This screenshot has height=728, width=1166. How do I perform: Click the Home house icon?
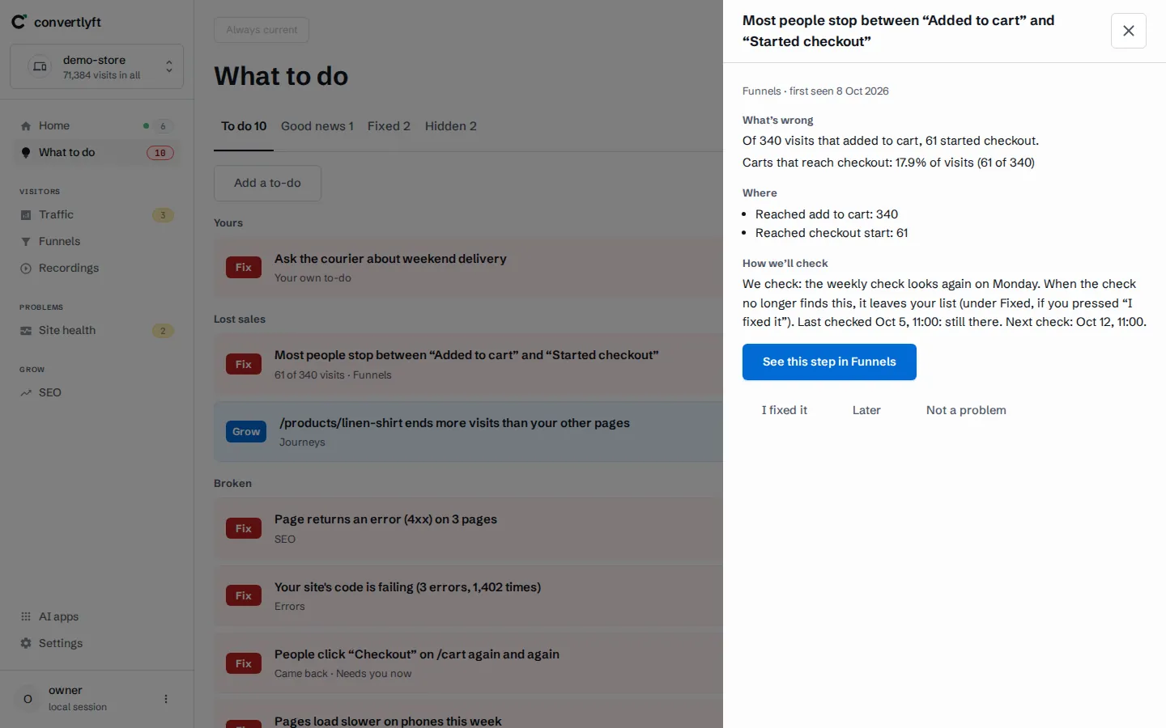tap(26, 125)
